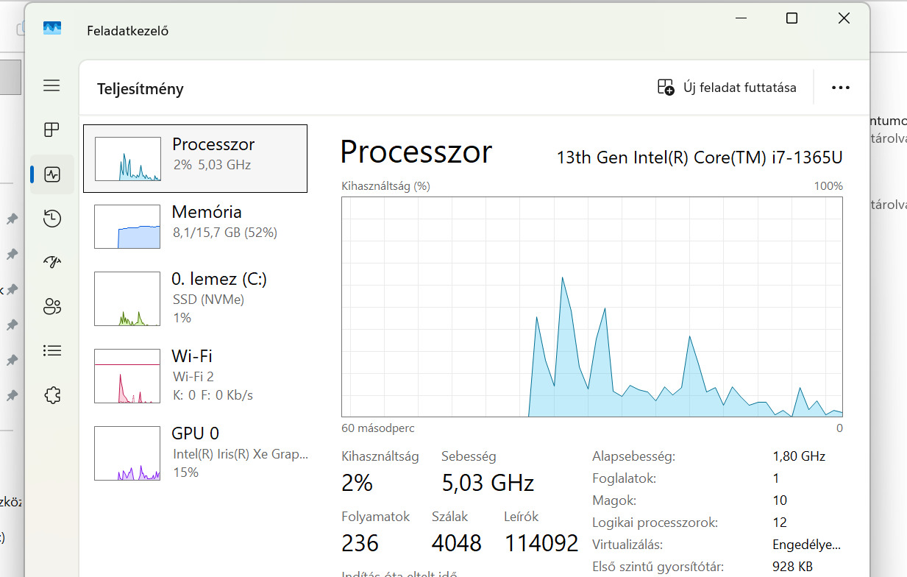
Task: Open the three-dot more options menu
Action: pyautogui.click(x=840, y=88)
